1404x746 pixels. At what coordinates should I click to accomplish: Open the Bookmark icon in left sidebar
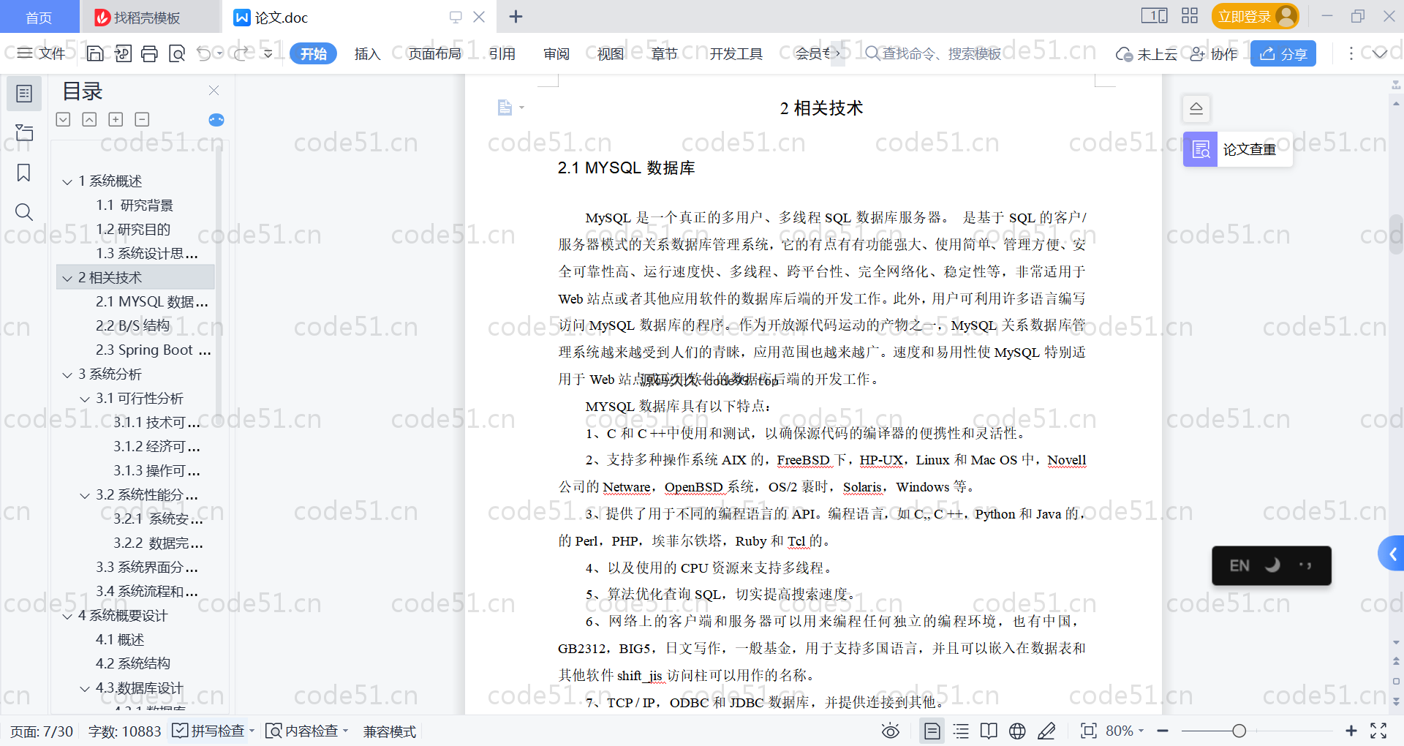[24, 173]
